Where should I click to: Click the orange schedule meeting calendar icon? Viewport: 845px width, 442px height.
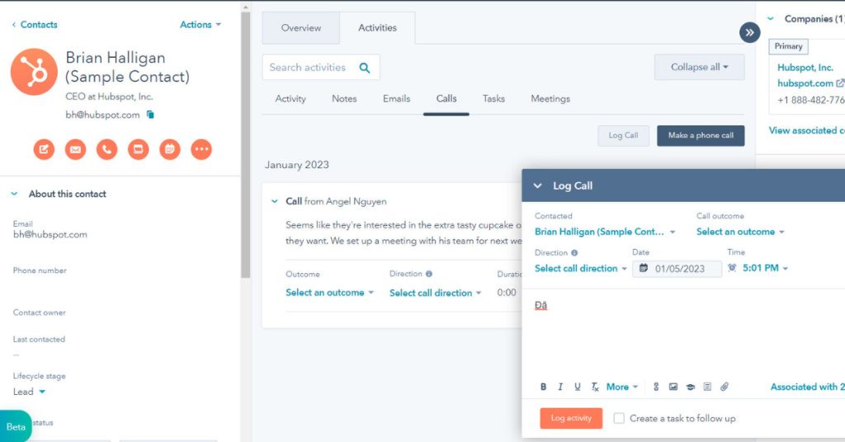[169, 149]
